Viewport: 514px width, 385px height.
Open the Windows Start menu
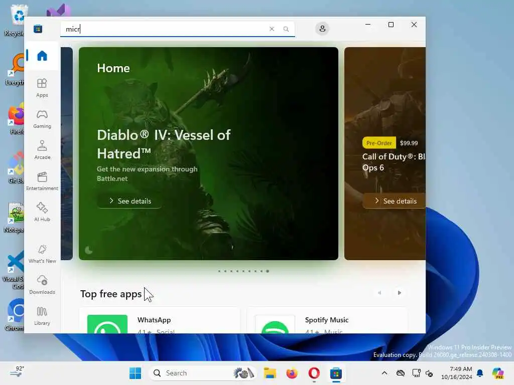(x=135, y=373)
